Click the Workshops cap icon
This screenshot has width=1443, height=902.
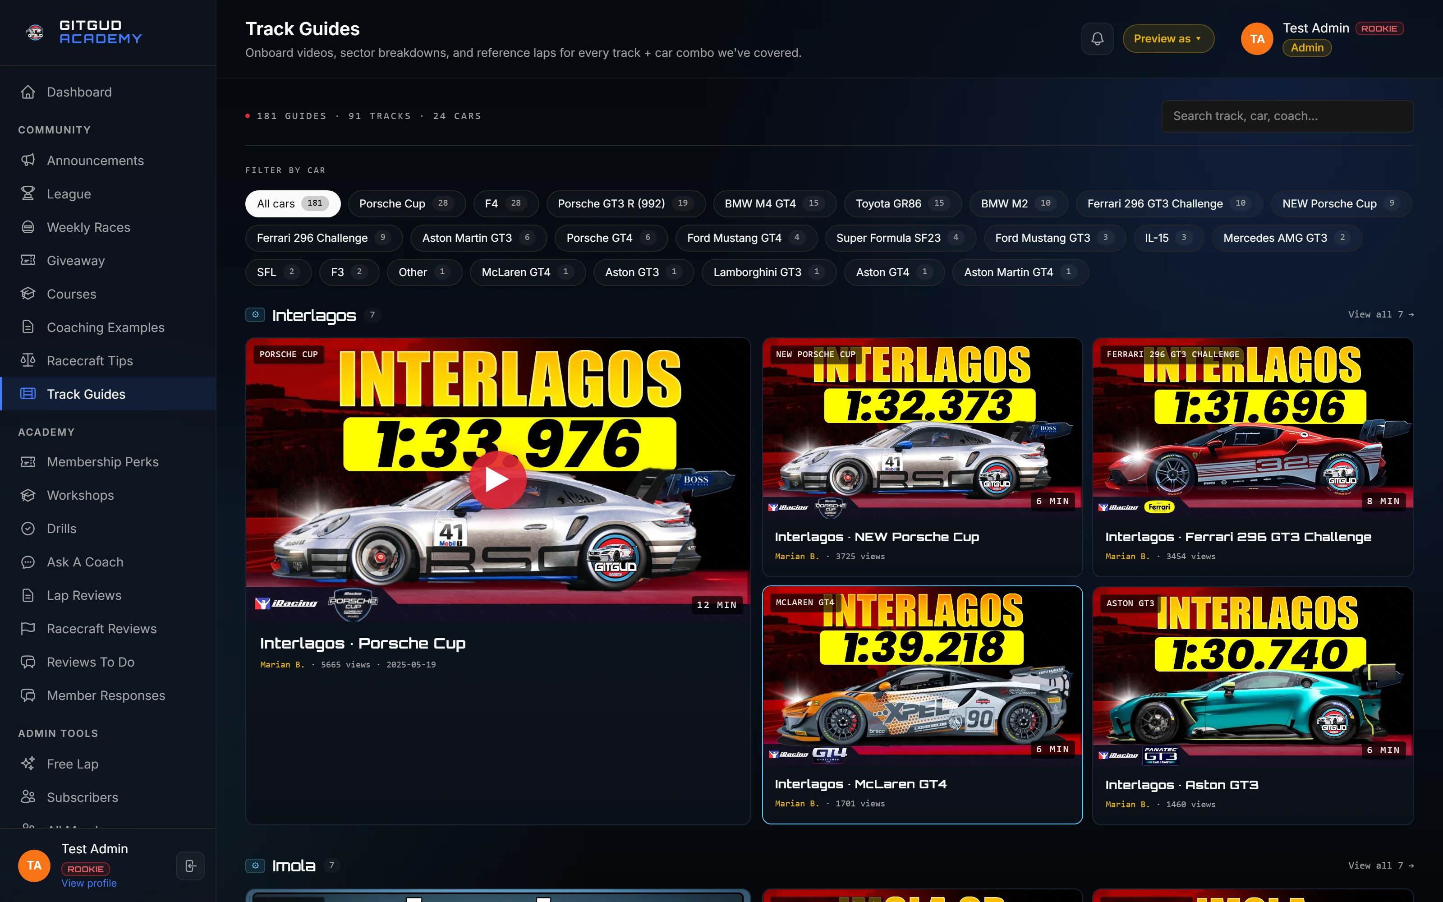28,495
